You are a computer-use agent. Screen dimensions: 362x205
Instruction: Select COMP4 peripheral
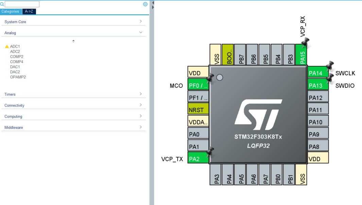click(17, 62)
